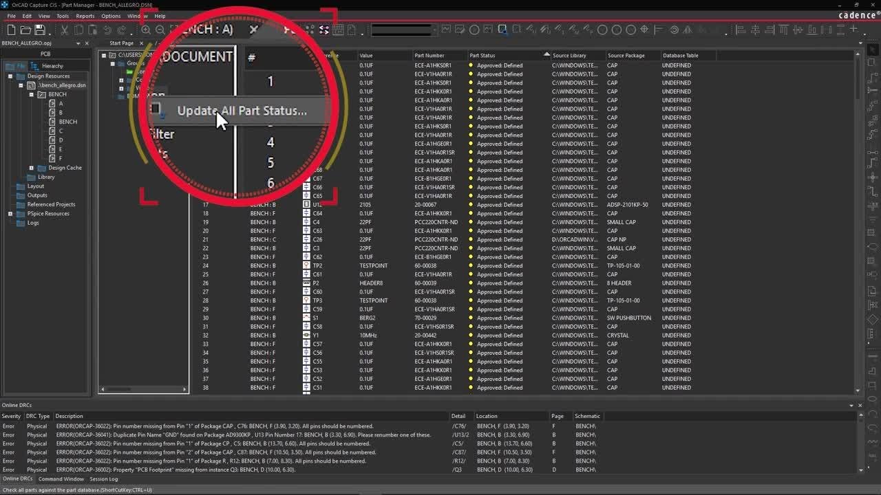The image size is (881, 495).
Task: Switch to the Session Log tab
Action: point(103,478)
